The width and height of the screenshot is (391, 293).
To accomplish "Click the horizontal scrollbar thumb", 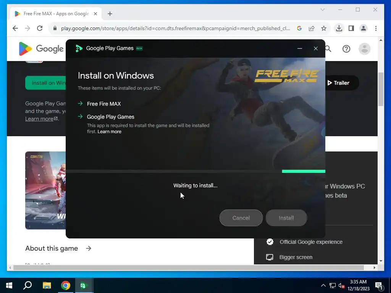I will (188, 267).
